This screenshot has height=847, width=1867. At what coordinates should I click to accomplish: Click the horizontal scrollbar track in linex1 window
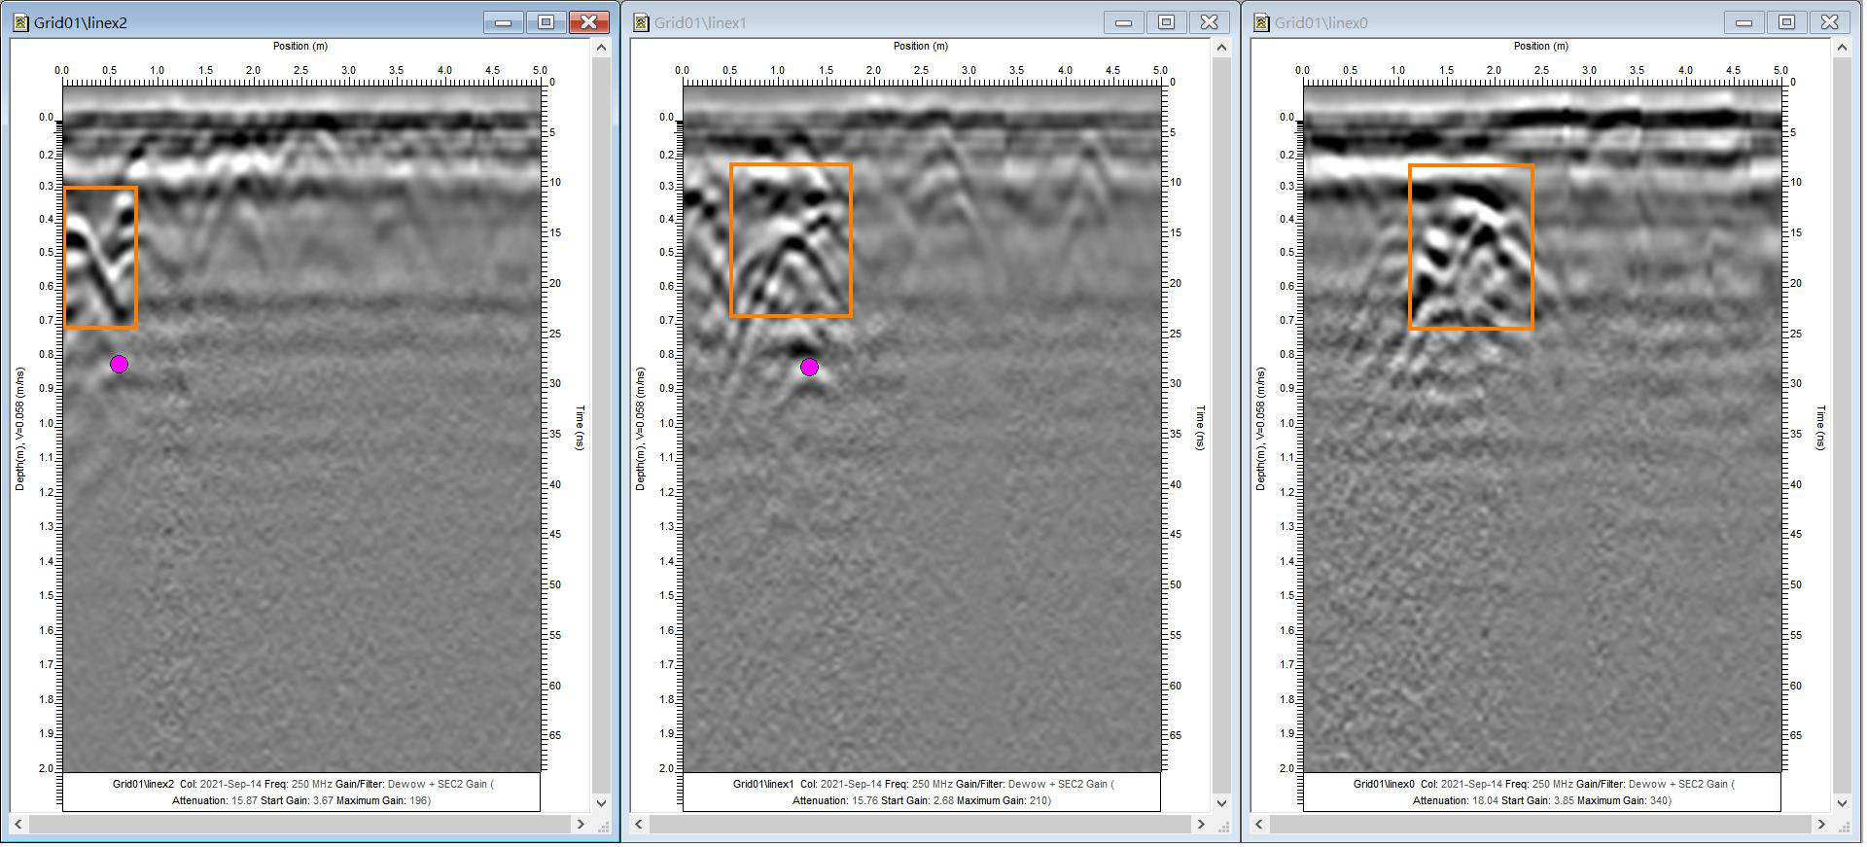(920, 825)
